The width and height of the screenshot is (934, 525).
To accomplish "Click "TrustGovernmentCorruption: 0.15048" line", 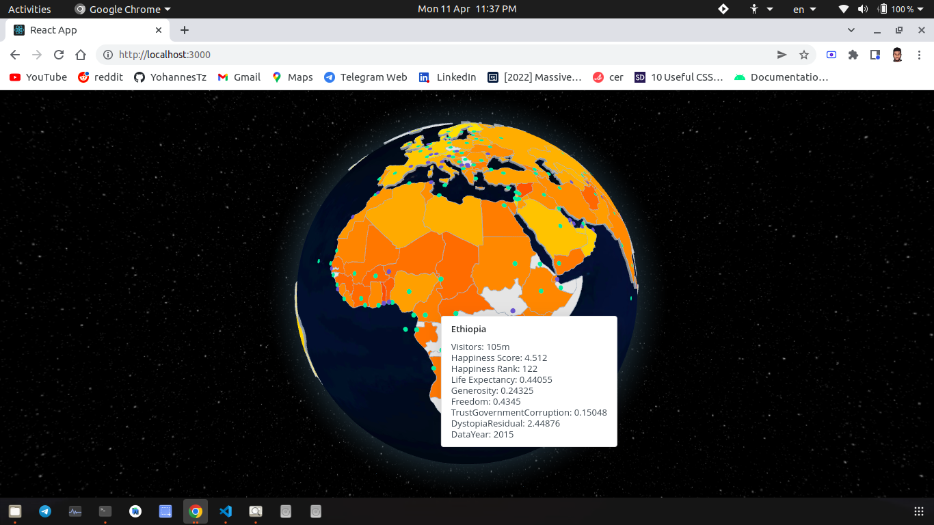I will click(529, 412).
